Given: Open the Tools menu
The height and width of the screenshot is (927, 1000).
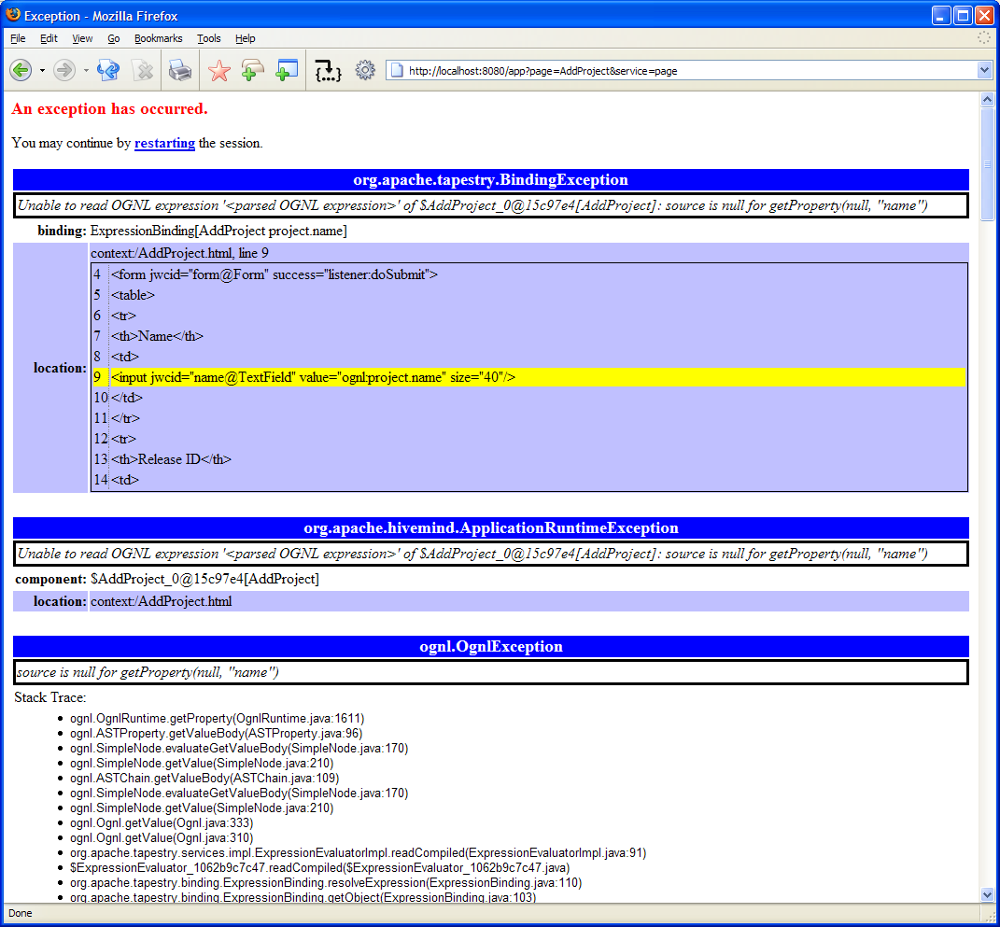Looking at the screenshot, I should (208, 38).
